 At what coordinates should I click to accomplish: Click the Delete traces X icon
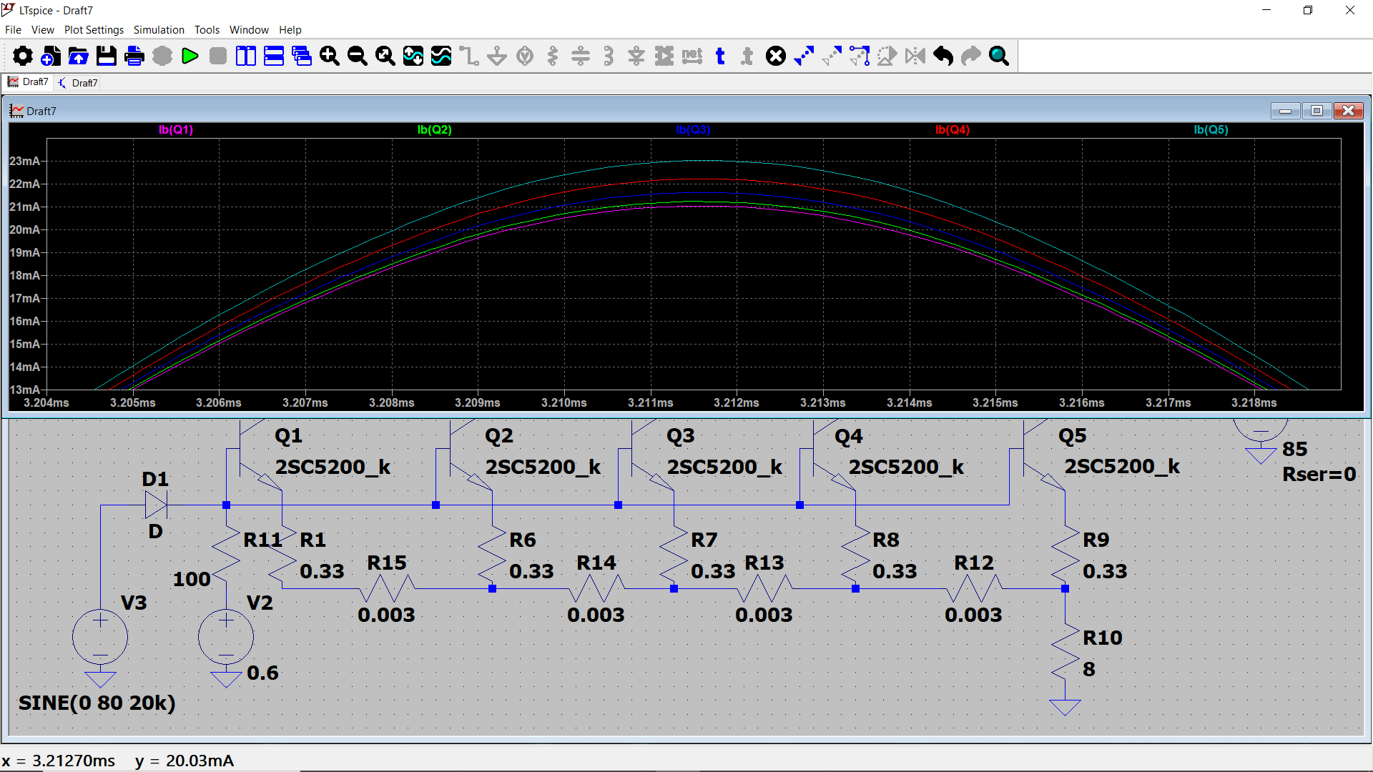[776, 56]
